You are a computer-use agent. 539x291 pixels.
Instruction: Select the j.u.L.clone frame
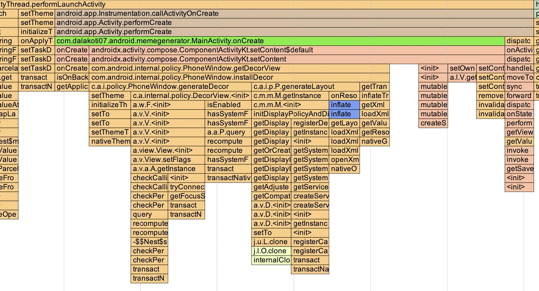271,242
